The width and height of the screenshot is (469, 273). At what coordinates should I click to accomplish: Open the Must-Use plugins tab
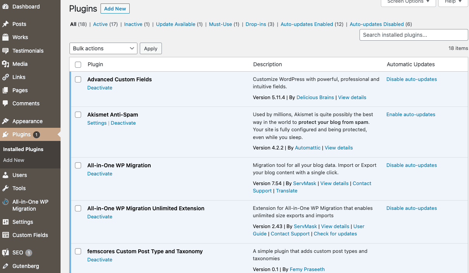[x=220, y=24]
